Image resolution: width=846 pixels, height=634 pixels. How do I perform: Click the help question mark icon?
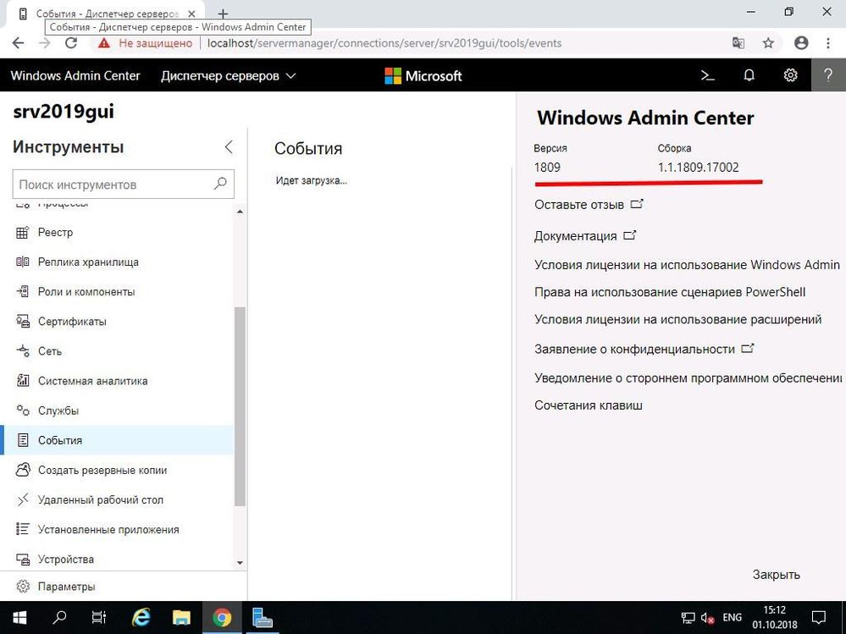tap(828, 75)
